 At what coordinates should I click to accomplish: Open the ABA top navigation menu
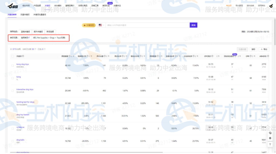(x=58, y=6)
